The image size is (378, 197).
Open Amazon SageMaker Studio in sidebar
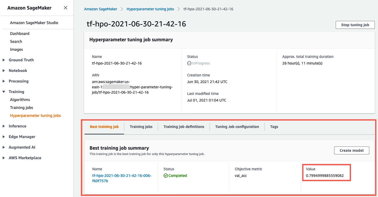click(x=34, y=23)
